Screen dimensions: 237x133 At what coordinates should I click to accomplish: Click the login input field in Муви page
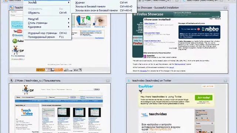[40, 97]
